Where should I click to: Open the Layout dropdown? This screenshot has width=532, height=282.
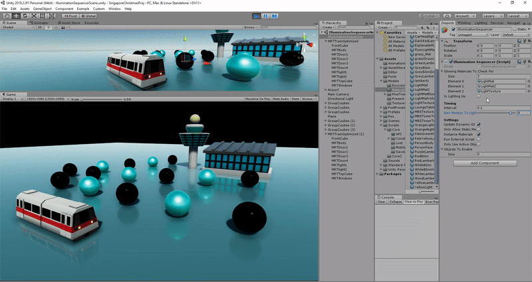click(517, 16)
